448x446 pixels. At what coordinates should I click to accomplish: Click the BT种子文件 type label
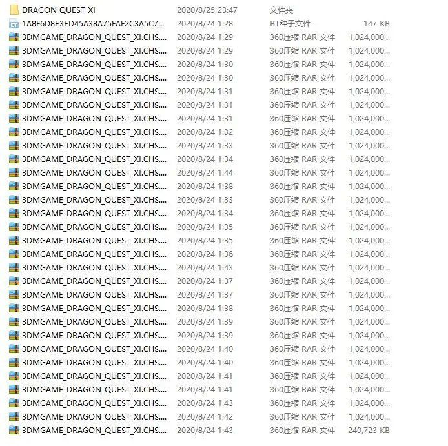[290, 24]
